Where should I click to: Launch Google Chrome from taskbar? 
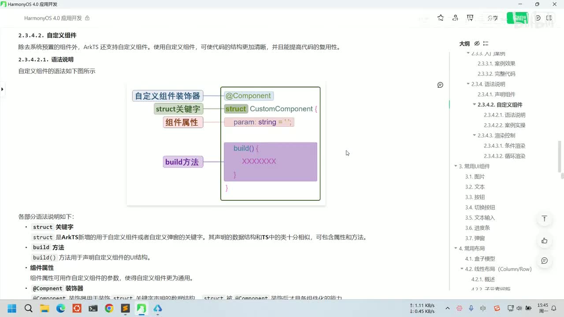109,308
